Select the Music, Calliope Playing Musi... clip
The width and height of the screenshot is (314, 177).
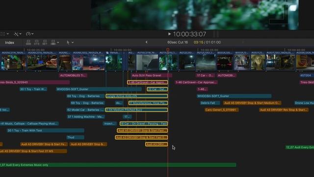pyautogui.click(x=29, y=123)
